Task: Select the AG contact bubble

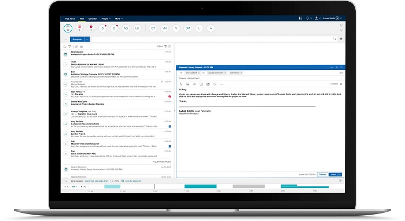Action: point(126,28)
